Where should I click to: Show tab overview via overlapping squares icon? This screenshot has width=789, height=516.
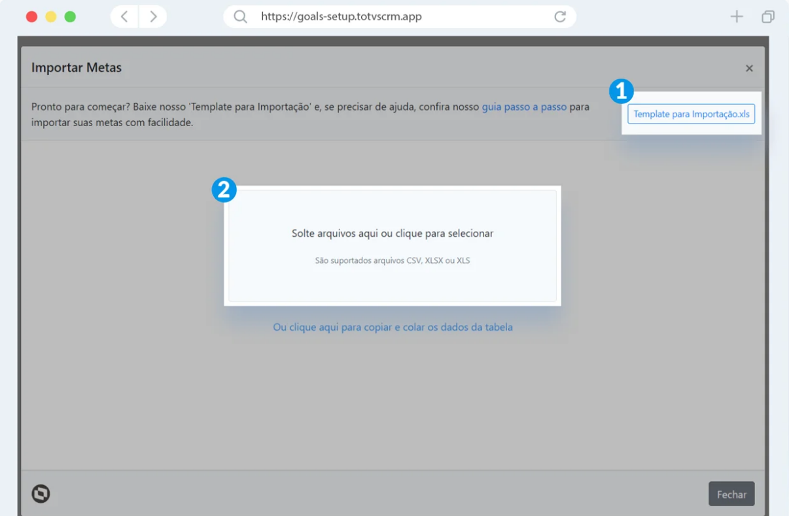(x=768, y=17)
